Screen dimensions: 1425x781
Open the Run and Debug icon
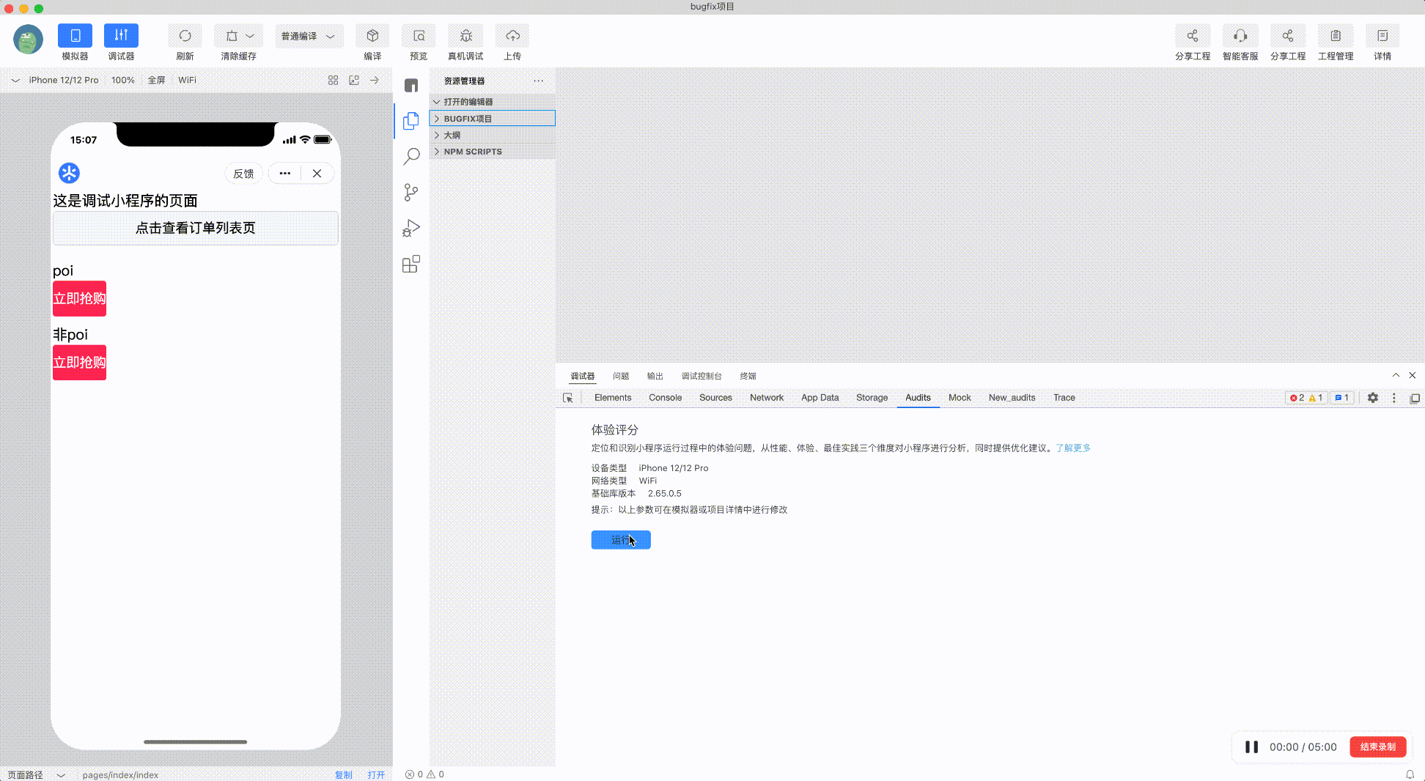(x=411, y=228)
